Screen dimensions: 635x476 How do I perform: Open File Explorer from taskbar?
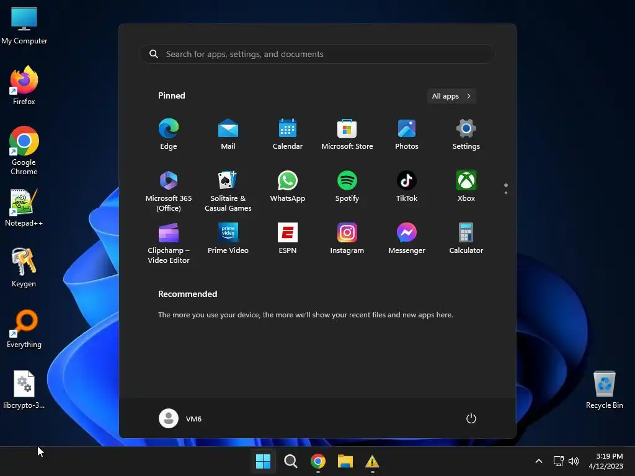(345, 461)
